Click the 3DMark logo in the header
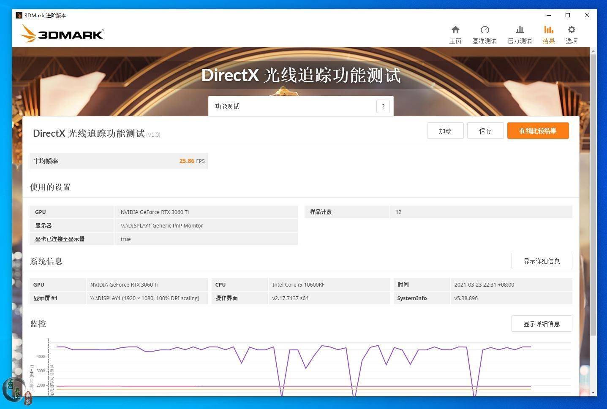 coord(62,33)
